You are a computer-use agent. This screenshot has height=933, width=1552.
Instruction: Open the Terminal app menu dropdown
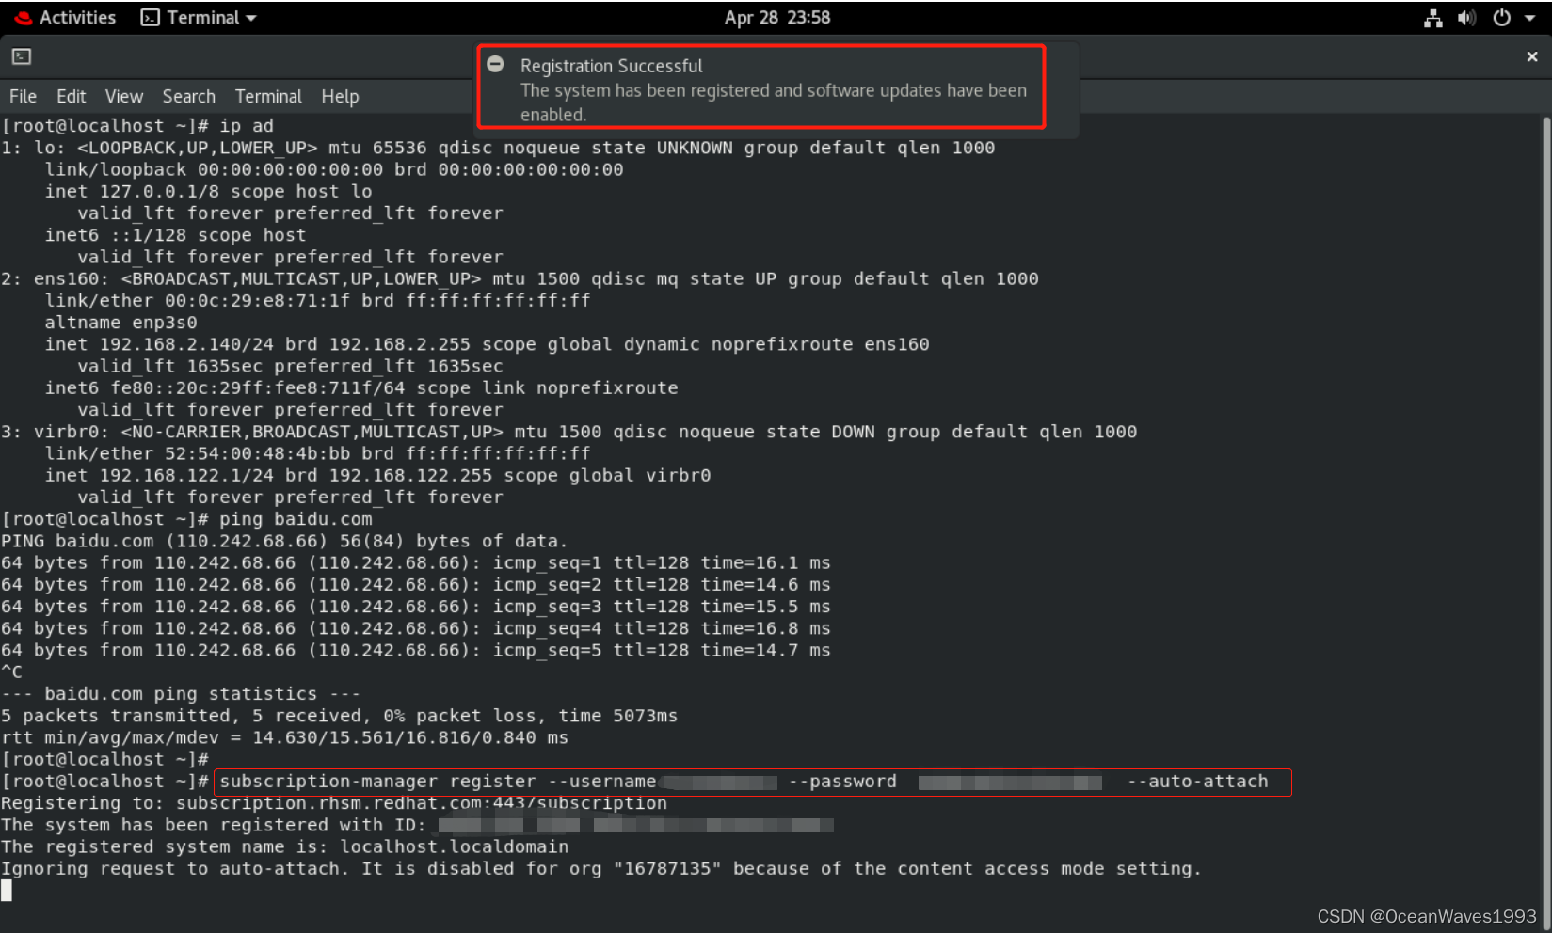[x=199, y=18]
